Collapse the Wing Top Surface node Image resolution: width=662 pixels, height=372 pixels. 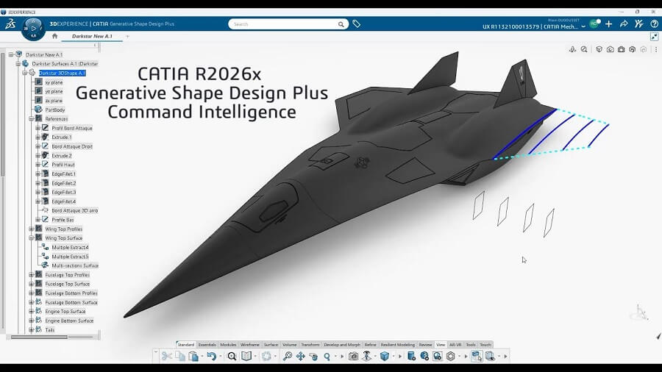[x=31, y=238]
